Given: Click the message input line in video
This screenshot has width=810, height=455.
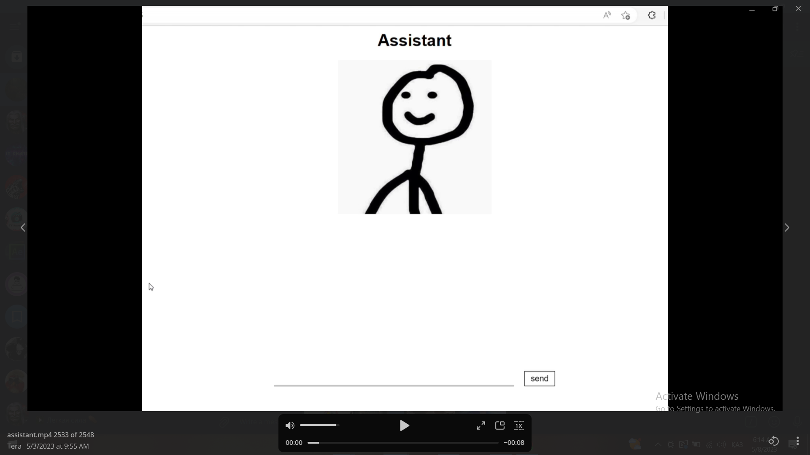Looking at the screenshot, I should (394, 379).
